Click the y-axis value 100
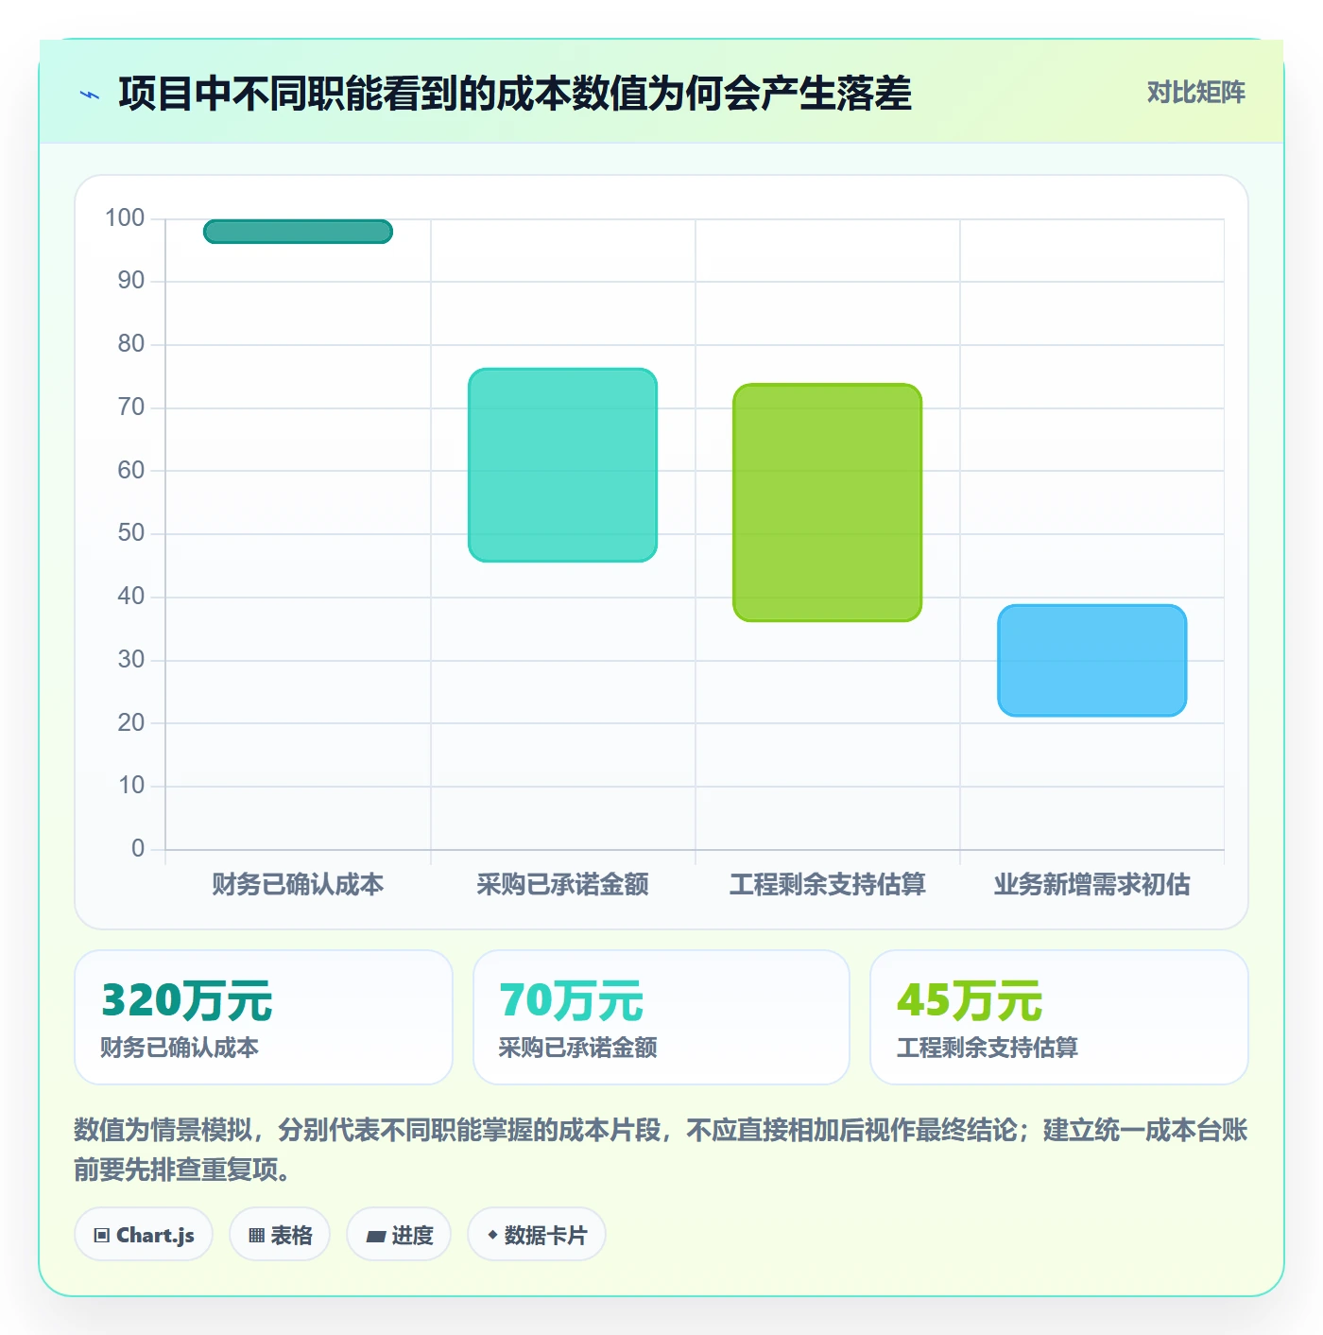This screenshot has height=1335, width=1323. (125, 218)
